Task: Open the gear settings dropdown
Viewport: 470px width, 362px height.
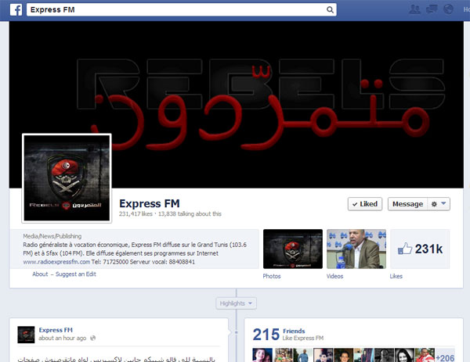Action: (x=439, y=204)
